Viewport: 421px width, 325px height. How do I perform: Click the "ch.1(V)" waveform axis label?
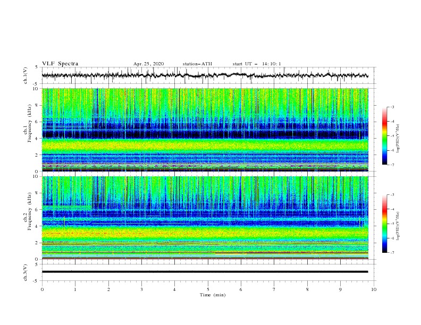tap(26, 75)
